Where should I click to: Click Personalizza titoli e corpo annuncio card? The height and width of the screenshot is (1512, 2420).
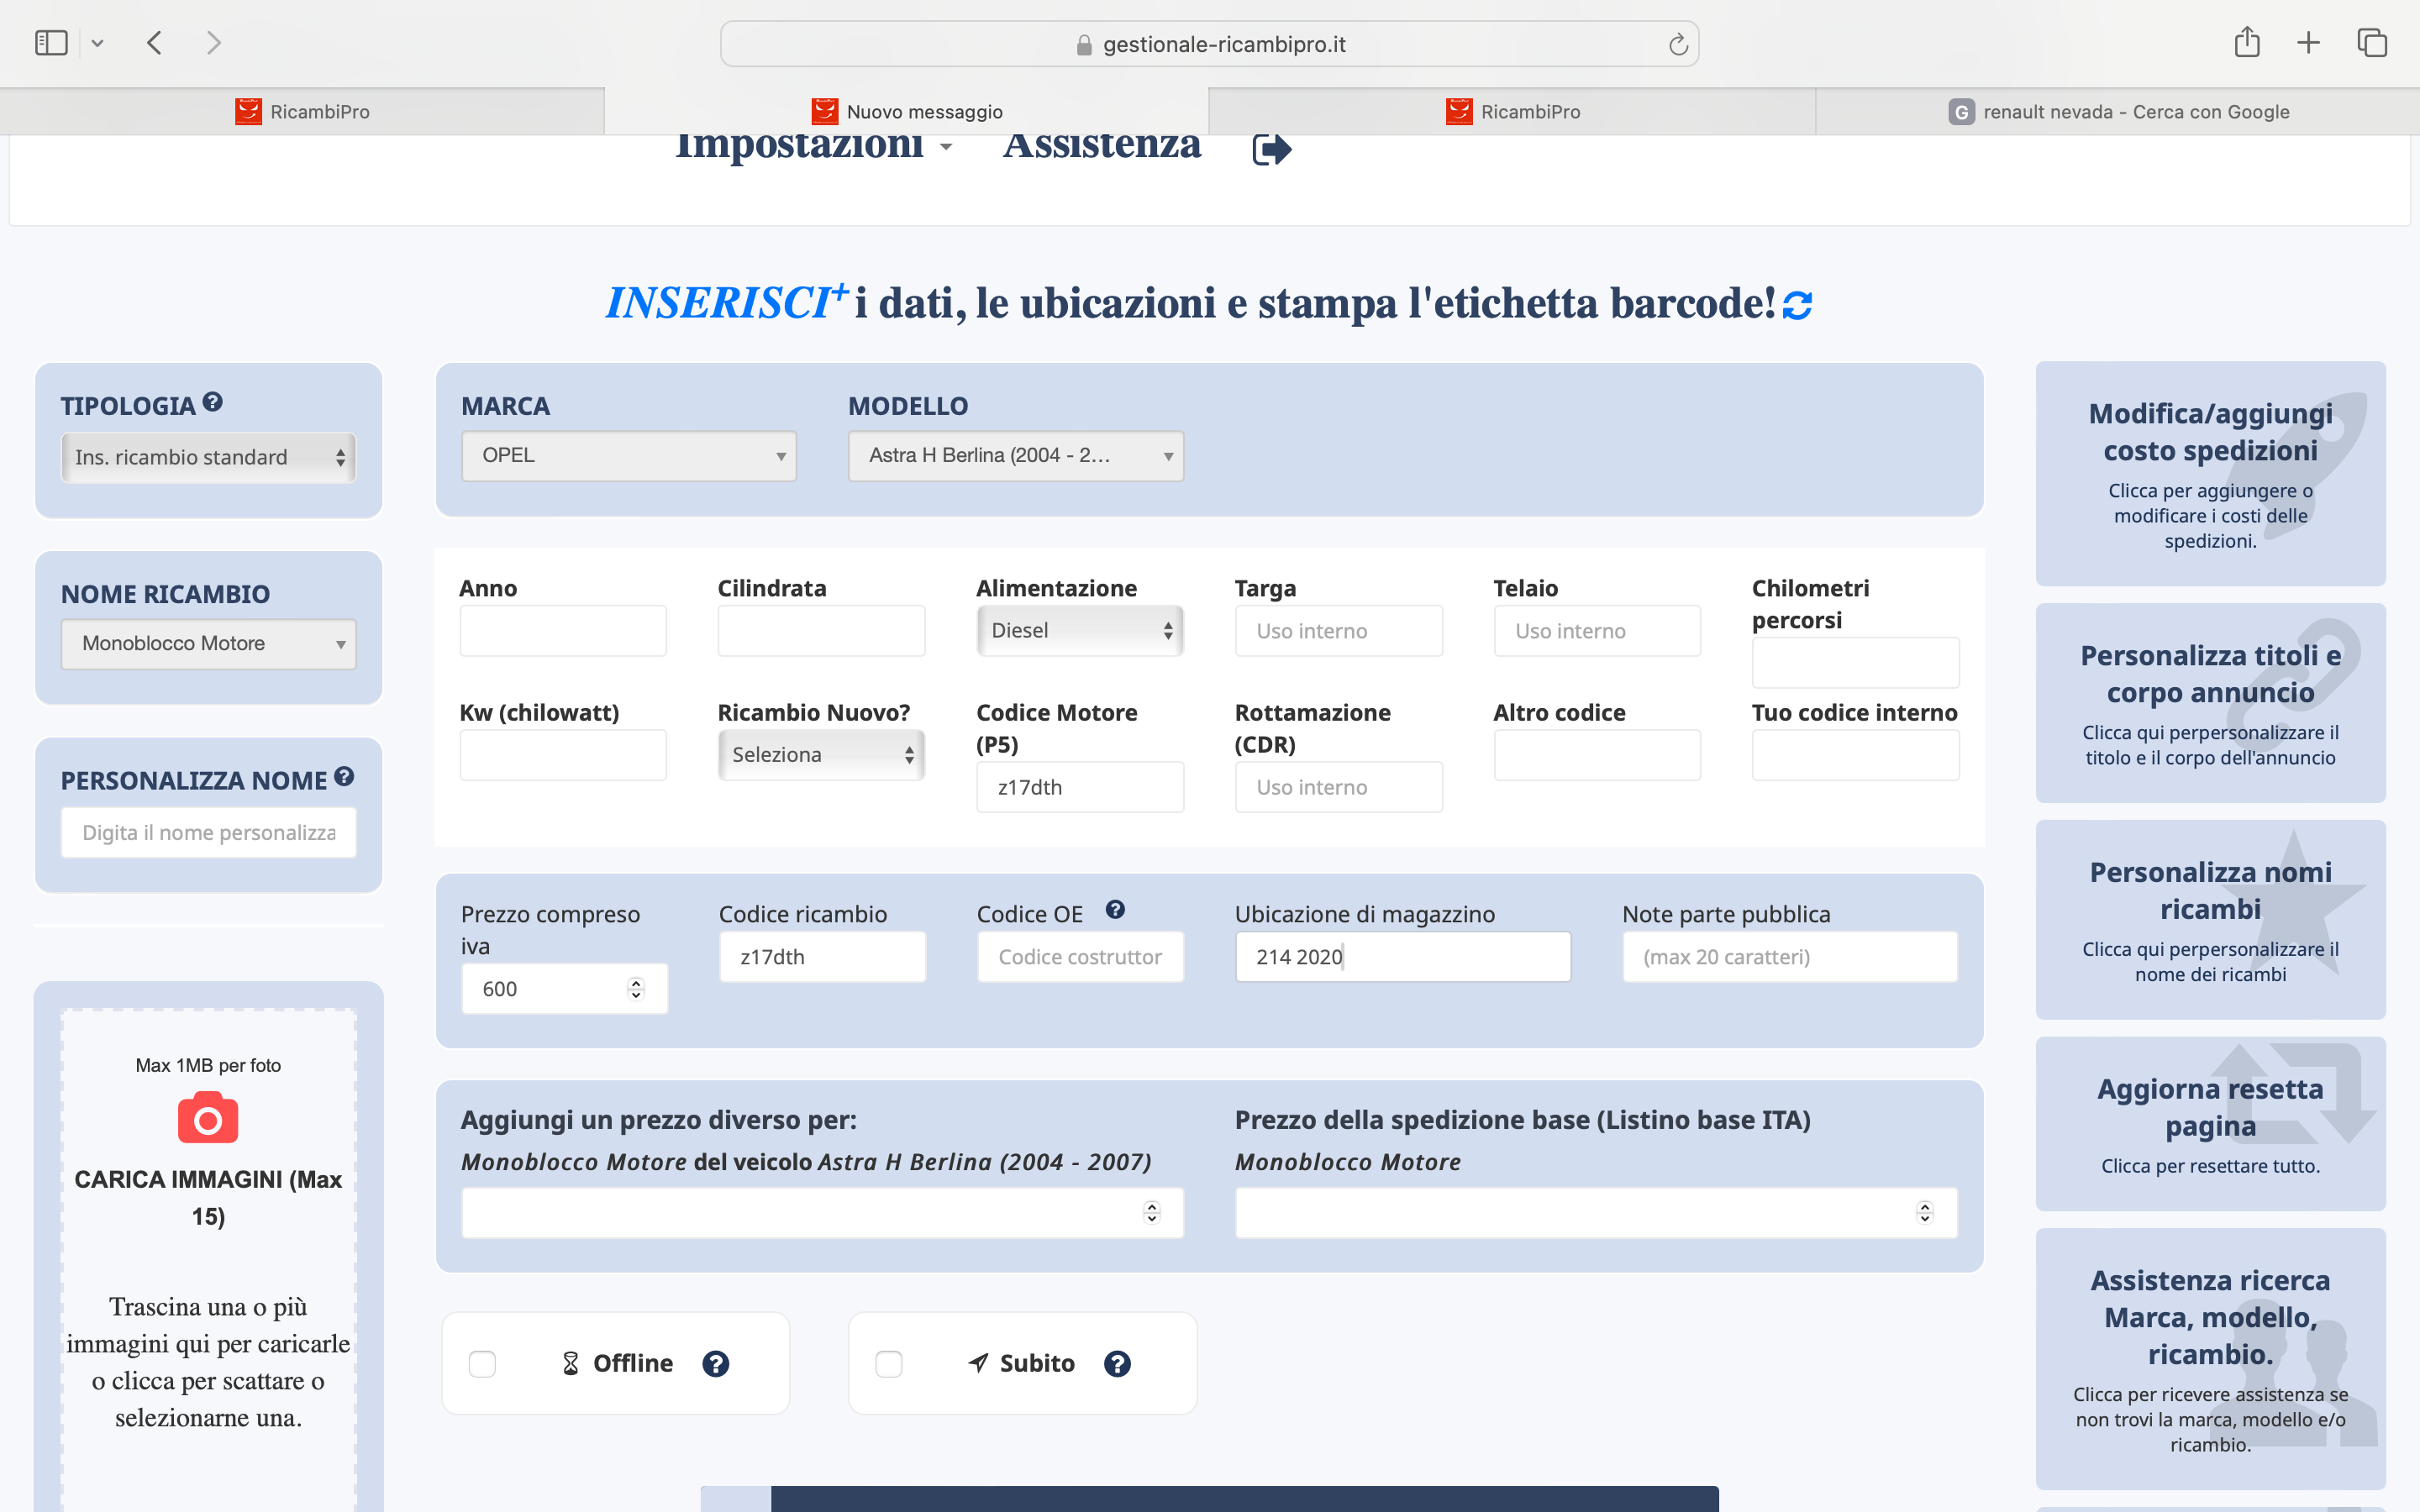(2210, 703)
